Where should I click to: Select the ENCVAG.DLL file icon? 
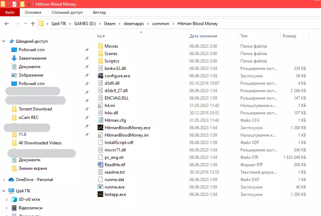pos(100,98)
